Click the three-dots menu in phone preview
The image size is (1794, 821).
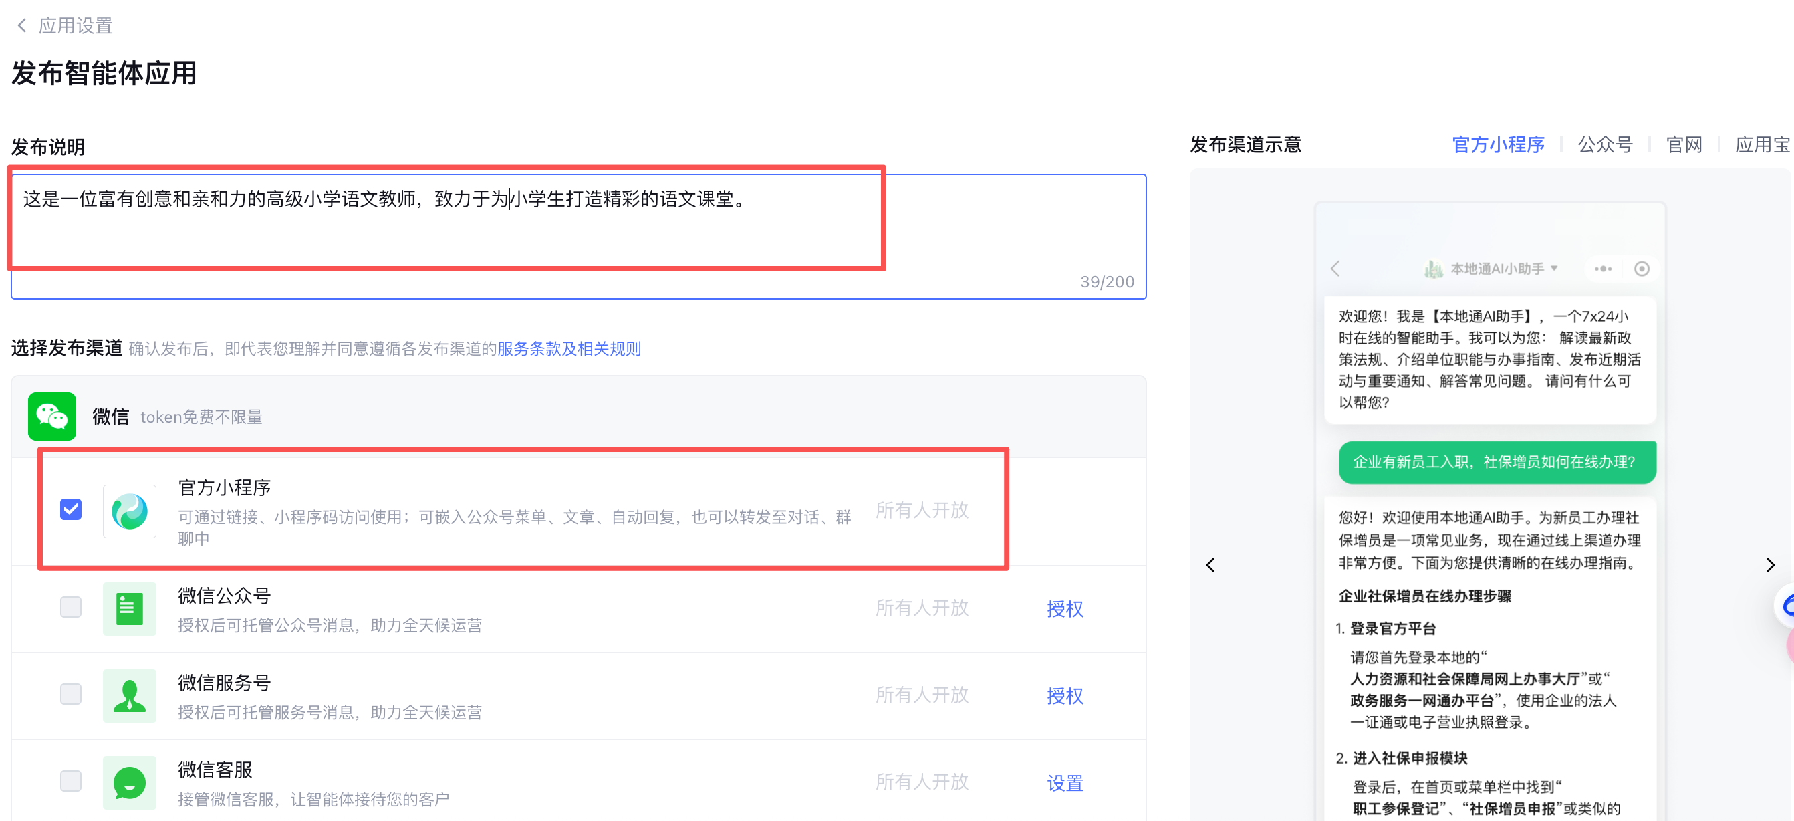[x=1602, y=269]
